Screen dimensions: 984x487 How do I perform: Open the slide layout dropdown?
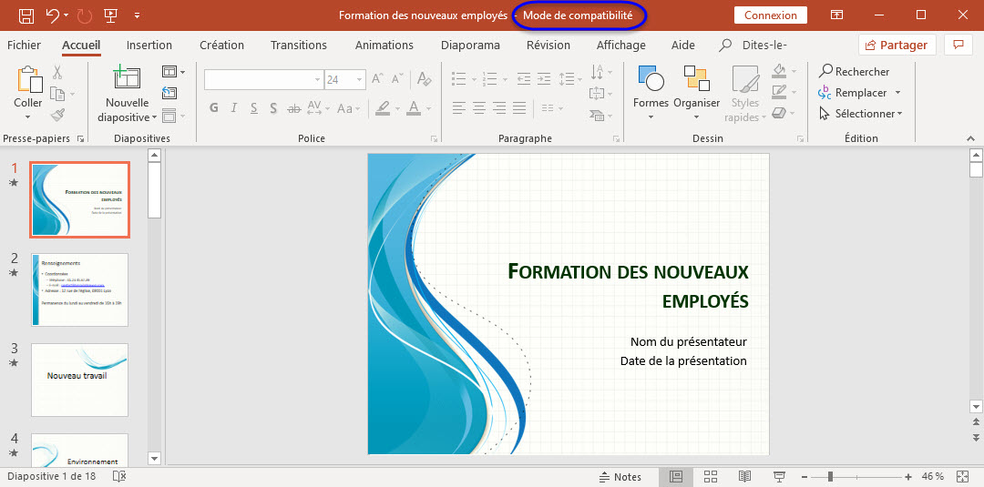[173, 71]
